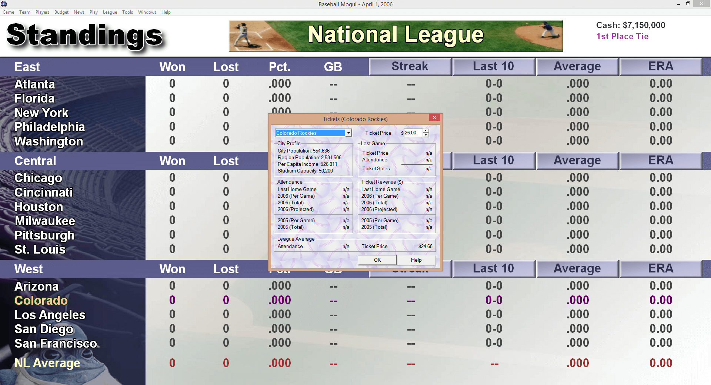Image resolution: width=711 pixels, height=385 pixels.
Task: Open the Play menu
Action: 94,12
